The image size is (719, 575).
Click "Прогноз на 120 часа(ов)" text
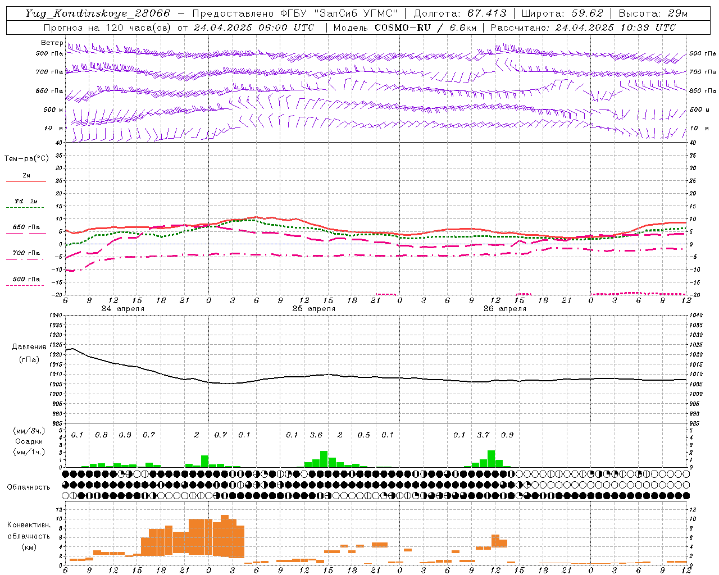click(x=108, y=28)
